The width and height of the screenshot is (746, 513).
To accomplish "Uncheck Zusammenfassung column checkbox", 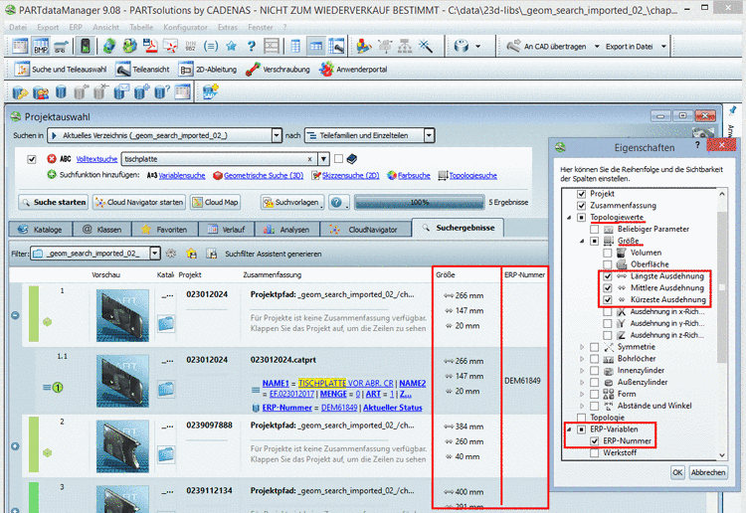I will point(581,206).
